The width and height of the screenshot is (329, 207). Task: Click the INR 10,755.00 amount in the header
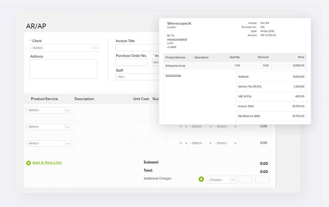268,35
